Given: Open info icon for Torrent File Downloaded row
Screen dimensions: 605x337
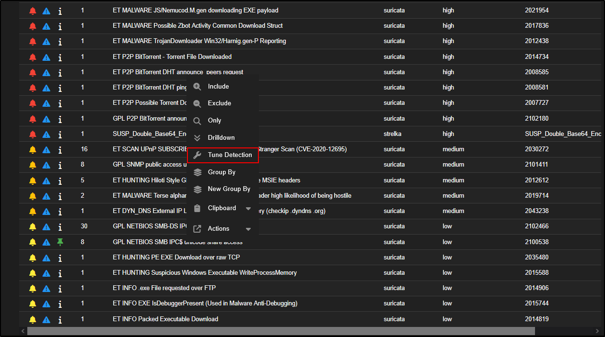Looking at the screenshot, I should click(60, 57).
